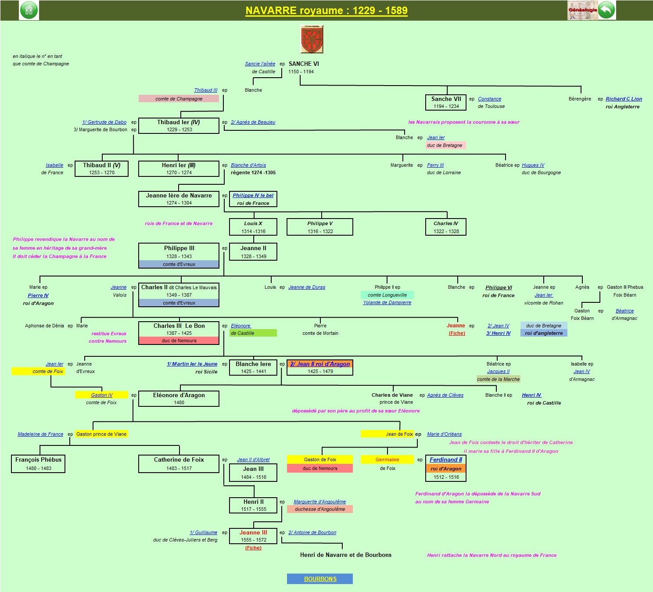Screen dimensions: 653x592
Task: Open Jeanne de Duras link
Action: click(307, 287)
